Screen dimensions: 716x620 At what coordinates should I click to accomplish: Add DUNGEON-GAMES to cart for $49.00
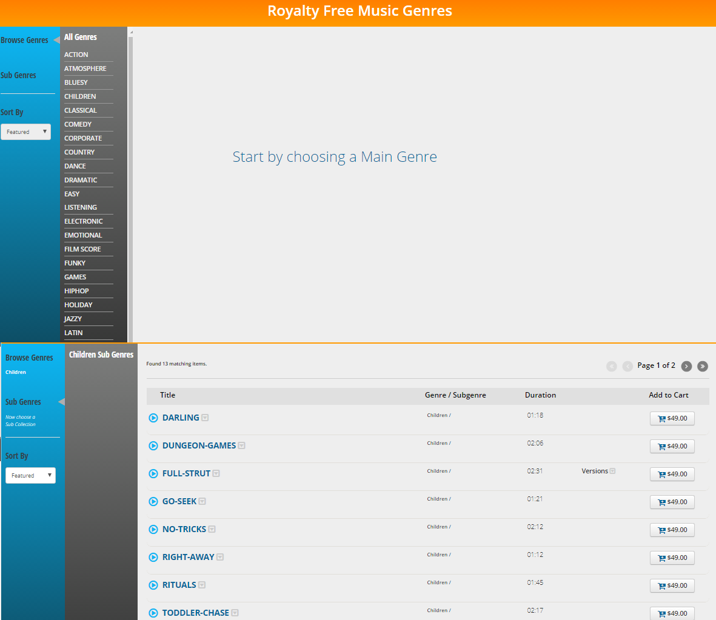click(672, 446)
